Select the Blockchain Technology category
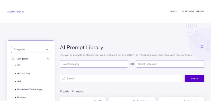The image size is (211, 101). (30, 89)
